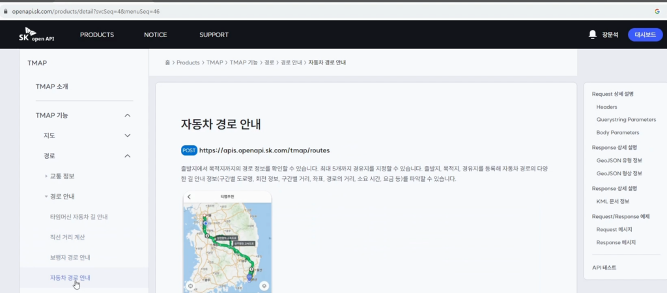Jump to Body Parameters section
Screen dimensions: 667x293
[x=617, y=133]
